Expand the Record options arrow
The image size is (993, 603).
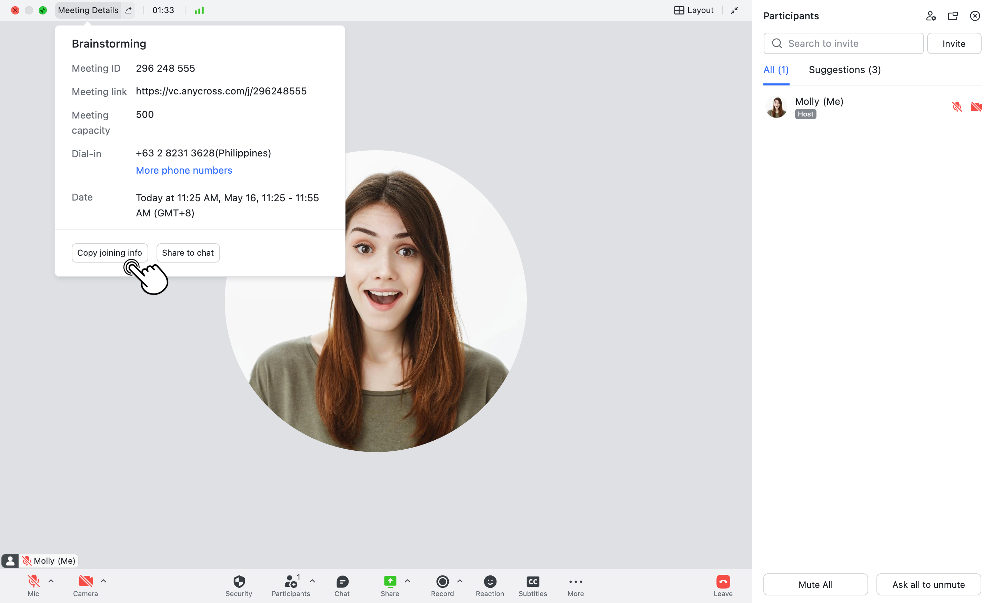tap(460, 581)
